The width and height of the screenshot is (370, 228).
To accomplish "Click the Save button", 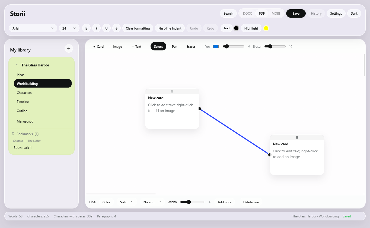I will pos(296,14).
